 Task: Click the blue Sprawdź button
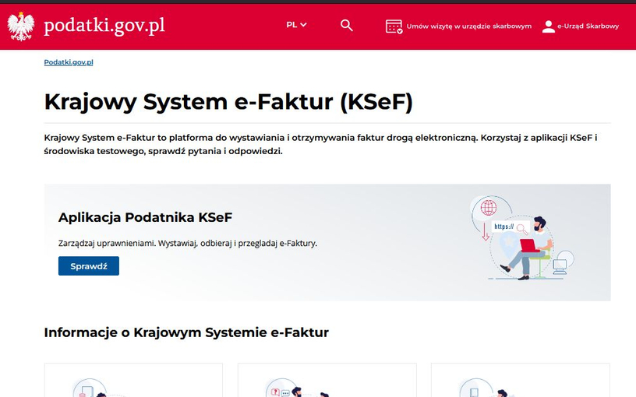(x=89, y=265)
